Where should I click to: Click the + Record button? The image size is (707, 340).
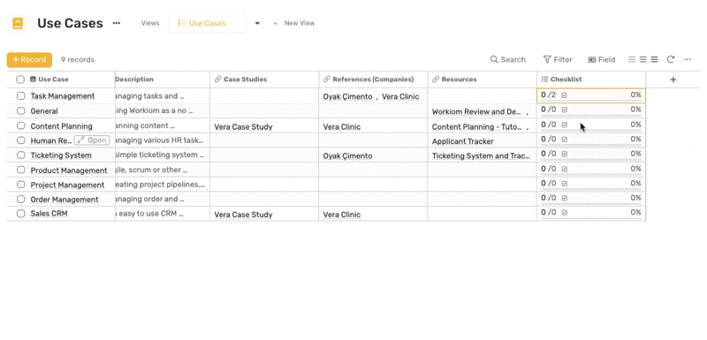[x=29, y=59]
